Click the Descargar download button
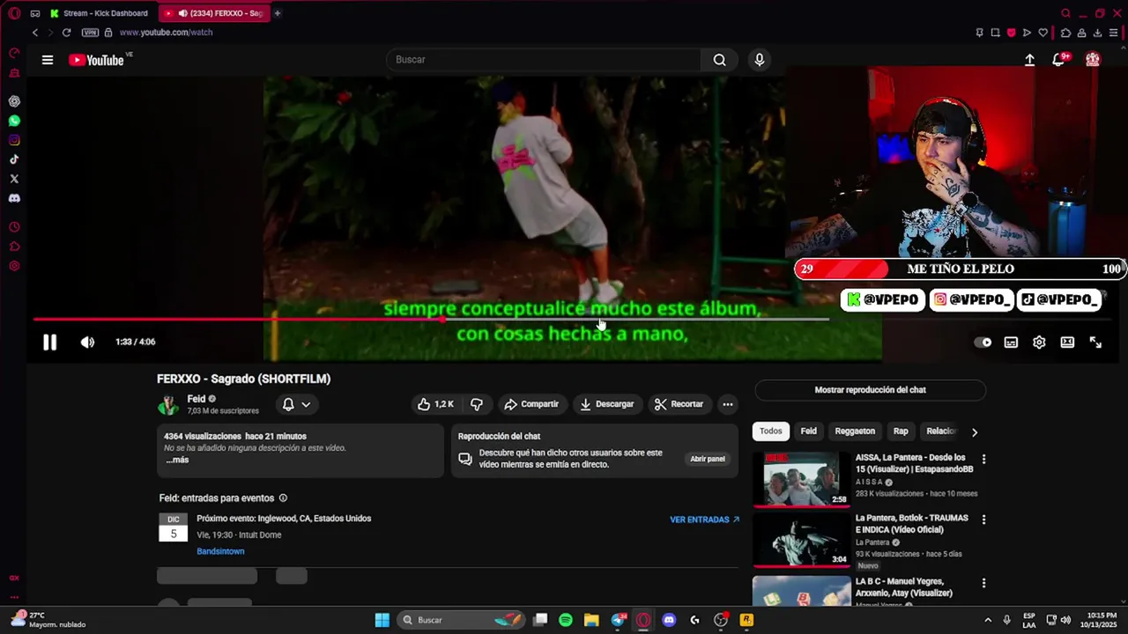 pyautogui.click(x=607, y=404)
